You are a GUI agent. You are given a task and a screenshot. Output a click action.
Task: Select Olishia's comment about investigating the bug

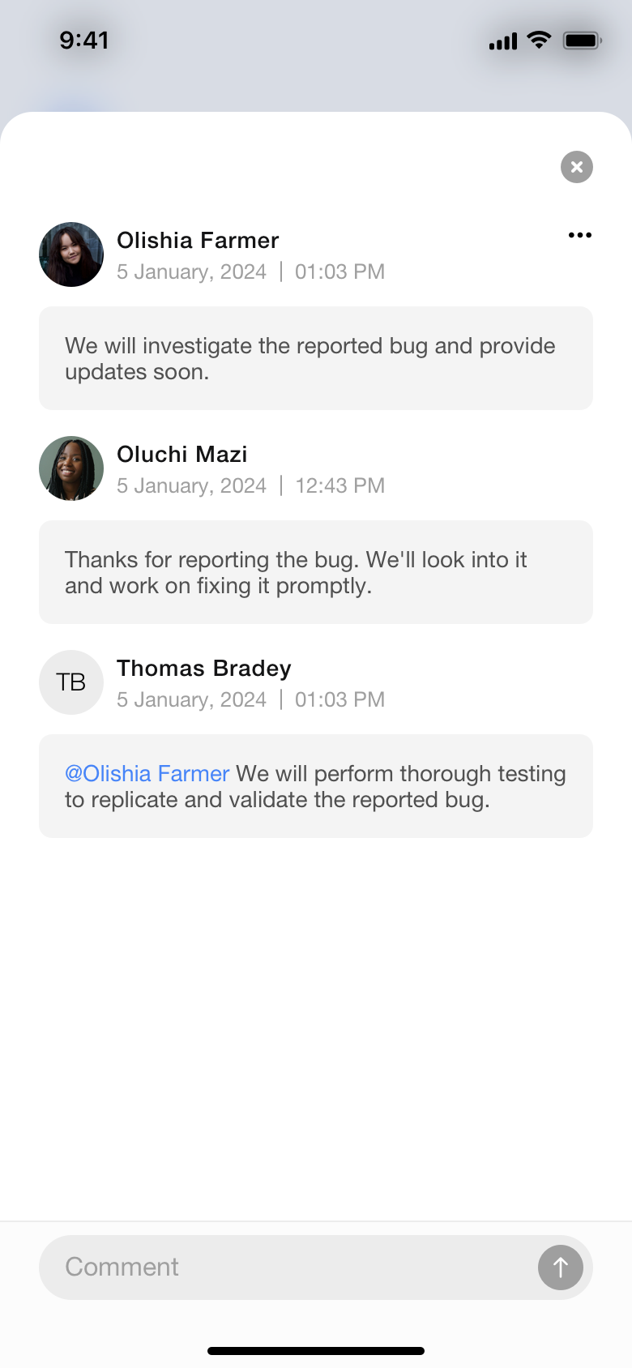tap(316, 358)
